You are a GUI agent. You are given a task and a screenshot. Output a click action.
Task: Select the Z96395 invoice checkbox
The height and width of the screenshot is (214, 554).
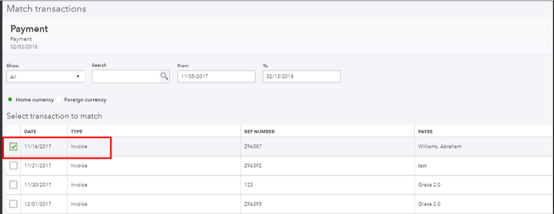coord(13,204)
